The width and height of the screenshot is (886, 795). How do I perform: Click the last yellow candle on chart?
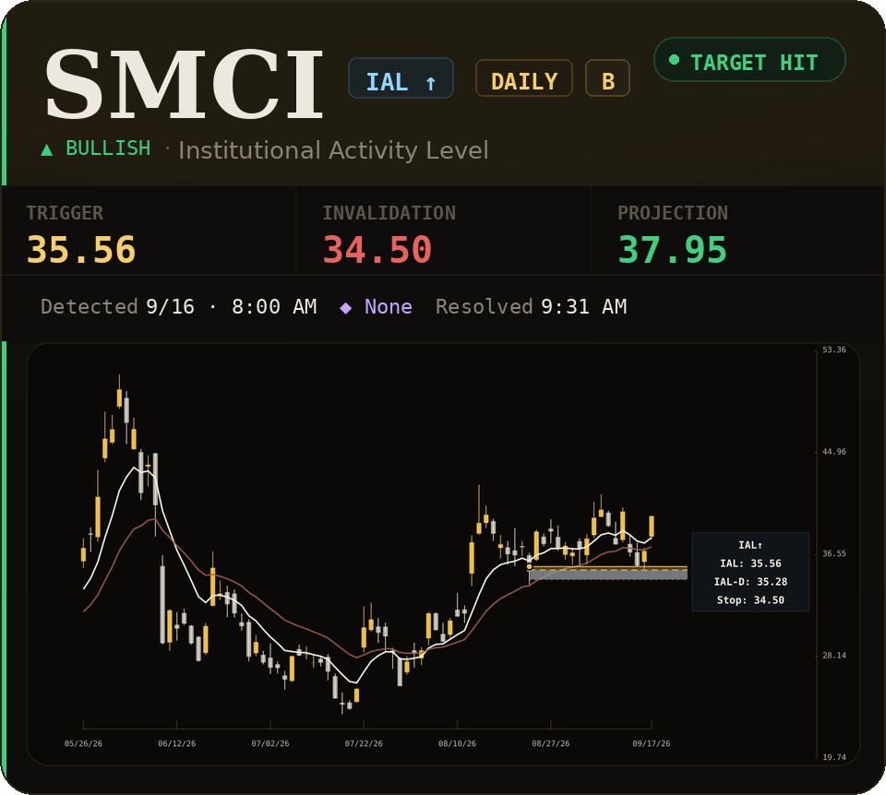pos(652,526)
